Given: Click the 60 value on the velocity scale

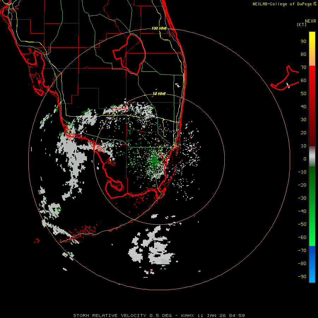Looking at the screenshot, I should point(304,81).
